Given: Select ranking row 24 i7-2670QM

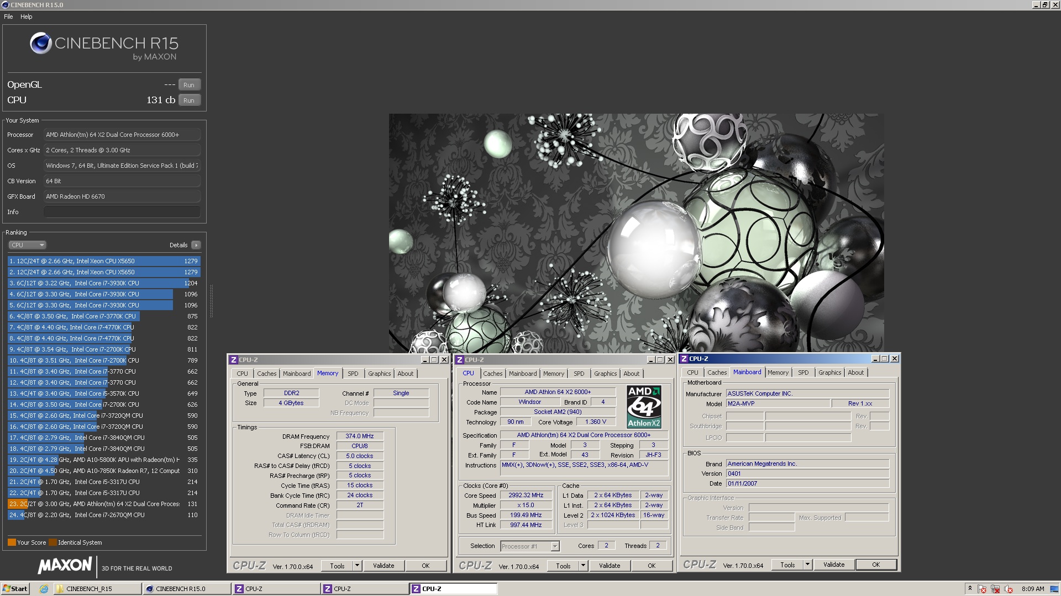Looking at the screenshot, I should click(x=104, y=515).
